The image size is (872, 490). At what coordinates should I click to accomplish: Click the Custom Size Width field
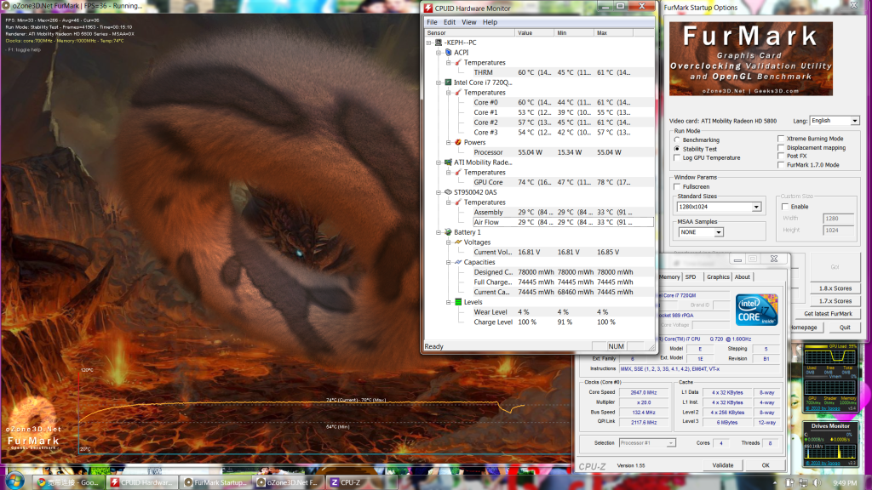pyautogui.click(x=838, y=219)
